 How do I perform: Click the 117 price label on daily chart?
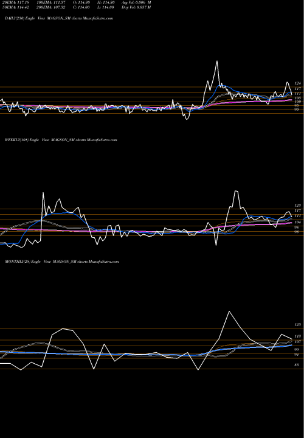coord(297,89)
